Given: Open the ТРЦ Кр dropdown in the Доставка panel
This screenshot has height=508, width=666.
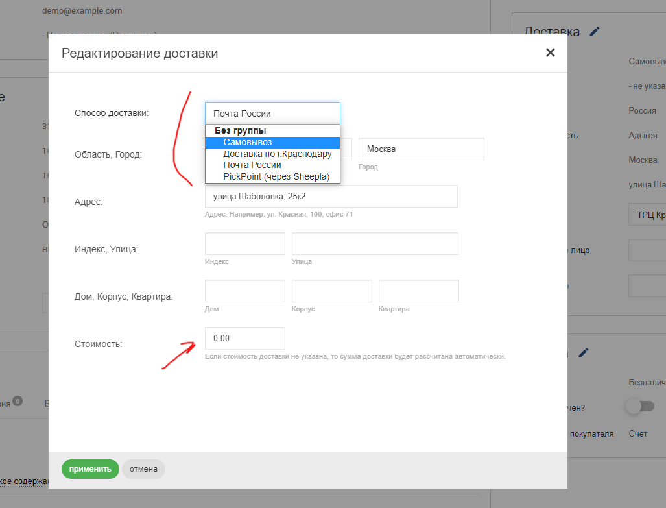Looking at the screenshot, I should click(x=647, y=215).
